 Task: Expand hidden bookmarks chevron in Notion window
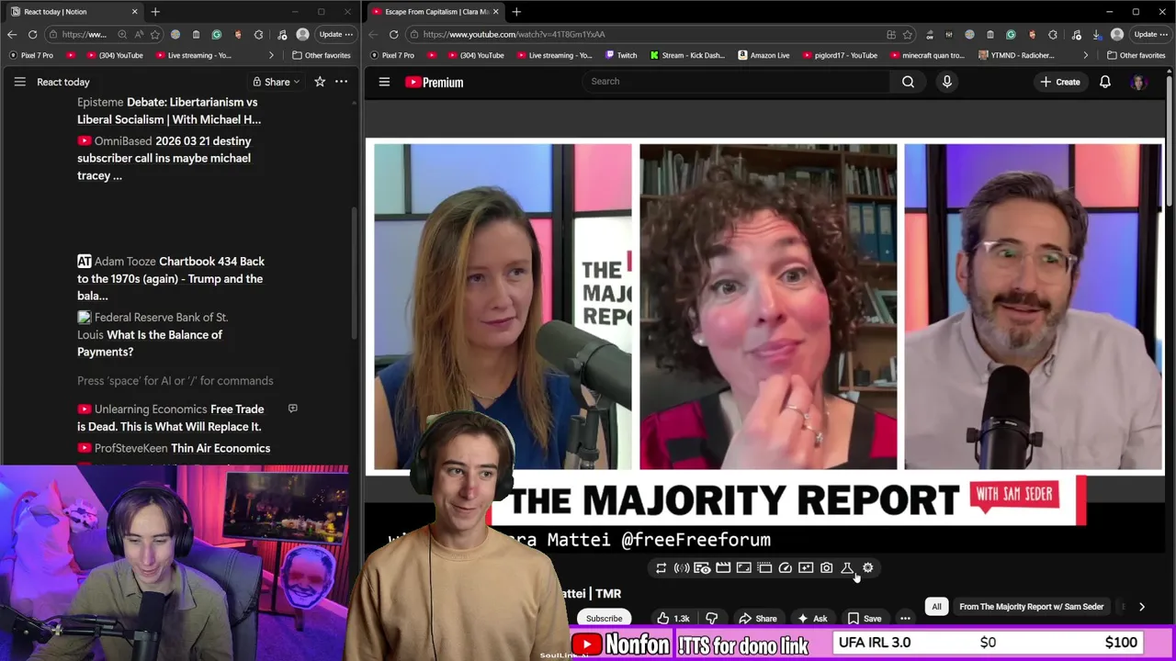pos(270,55)
